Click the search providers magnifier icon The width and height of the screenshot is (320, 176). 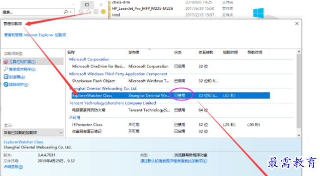click(x=6, y=69)
